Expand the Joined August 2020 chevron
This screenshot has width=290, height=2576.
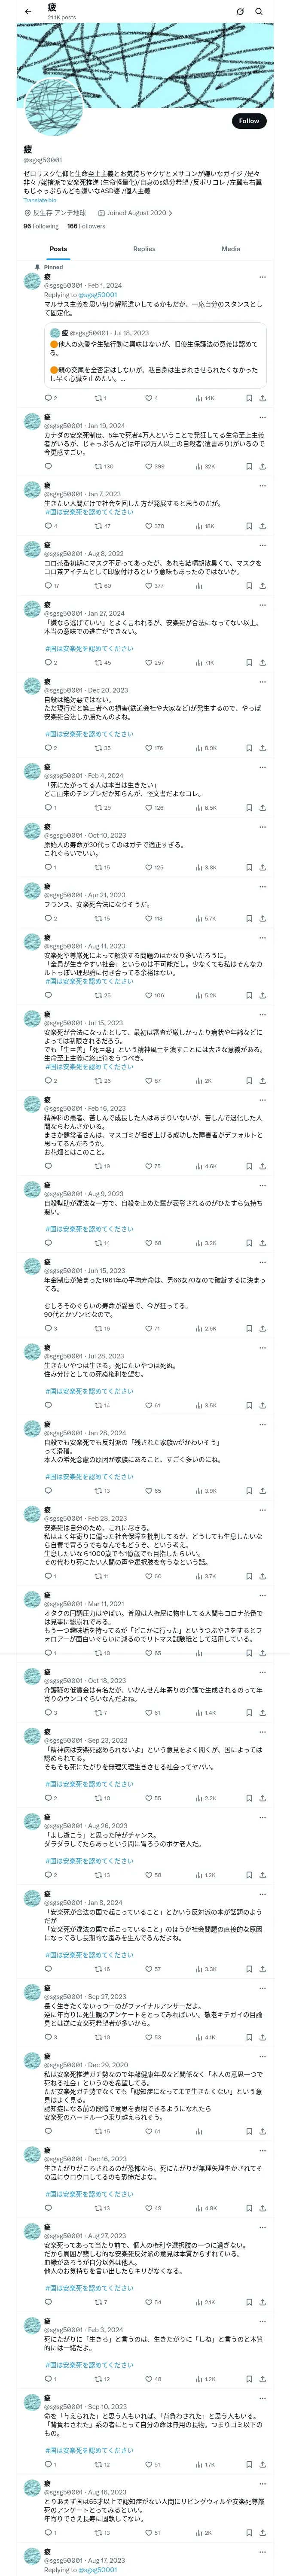pos(171,213)
